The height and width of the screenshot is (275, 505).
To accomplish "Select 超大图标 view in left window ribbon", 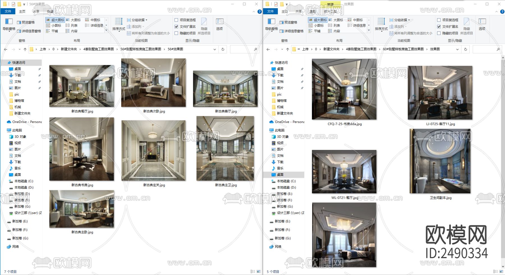I will tap(55, 20).
